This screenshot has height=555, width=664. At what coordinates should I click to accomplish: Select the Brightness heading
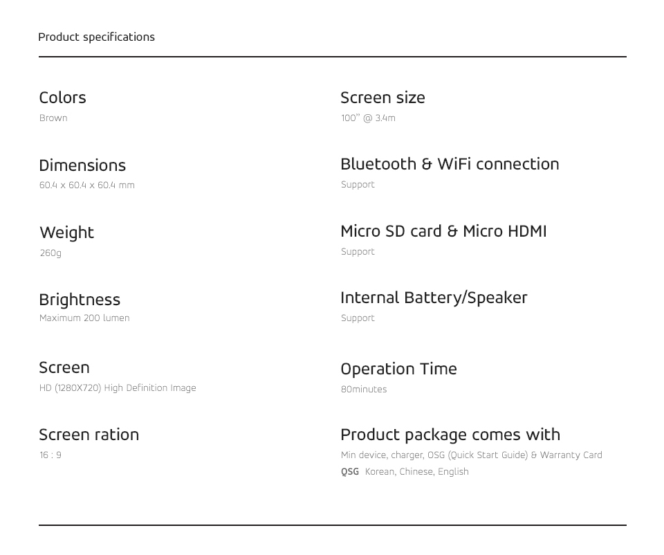click(x=80, y=300)
